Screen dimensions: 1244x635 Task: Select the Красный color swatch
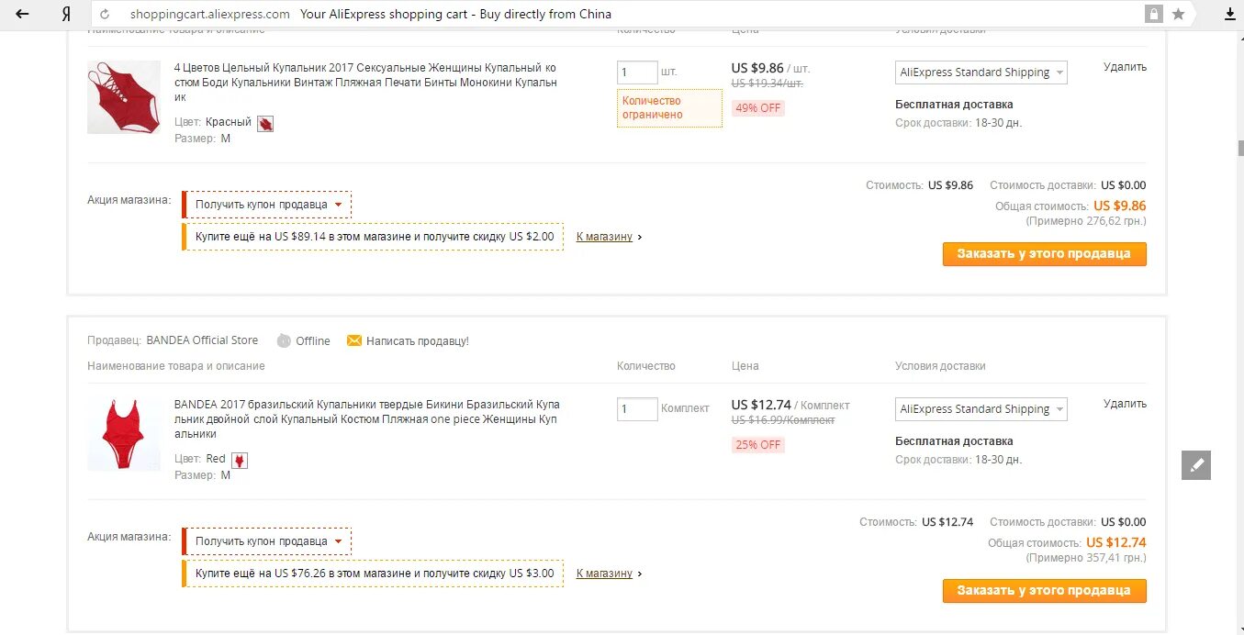click(265, 123)
